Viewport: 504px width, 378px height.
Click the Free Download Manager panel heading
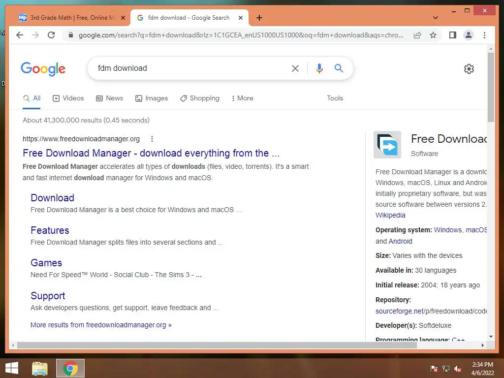[x=449, y=139]
